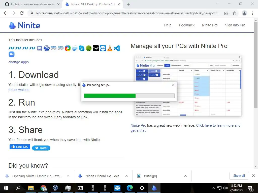Open Ninite Pro in header navigation
The height and width of the screenshot is (193, 258).
210,25
